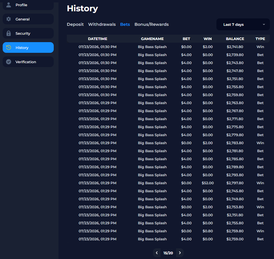
Task: Open the Bonus/Rewards tab
Action: (x=151, y=24)
